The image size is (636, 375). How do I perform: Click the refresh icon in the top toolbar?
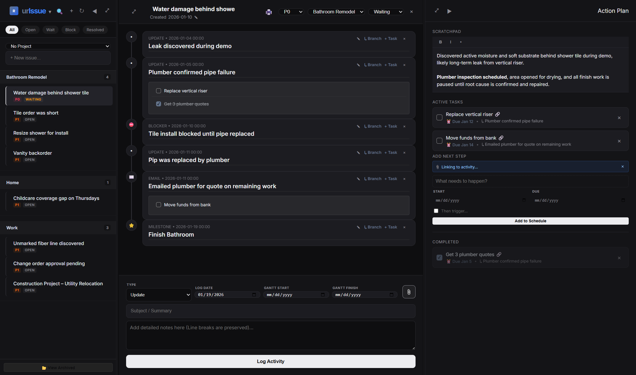pos(82,11)
